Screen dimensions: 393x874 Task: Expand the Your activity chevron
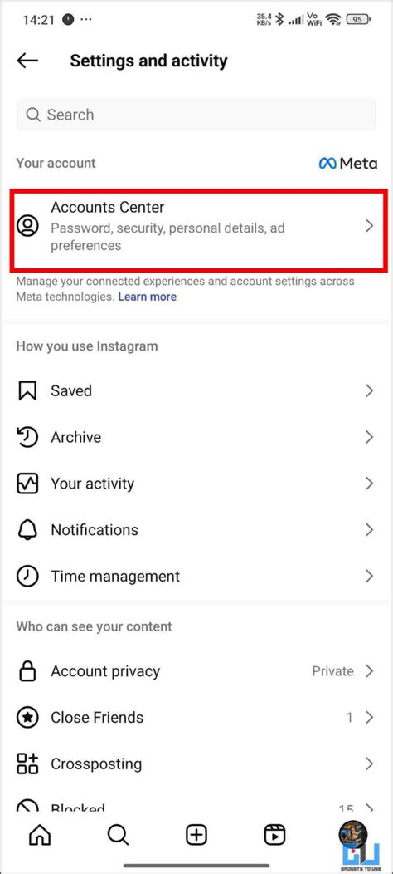click(368, 484)
